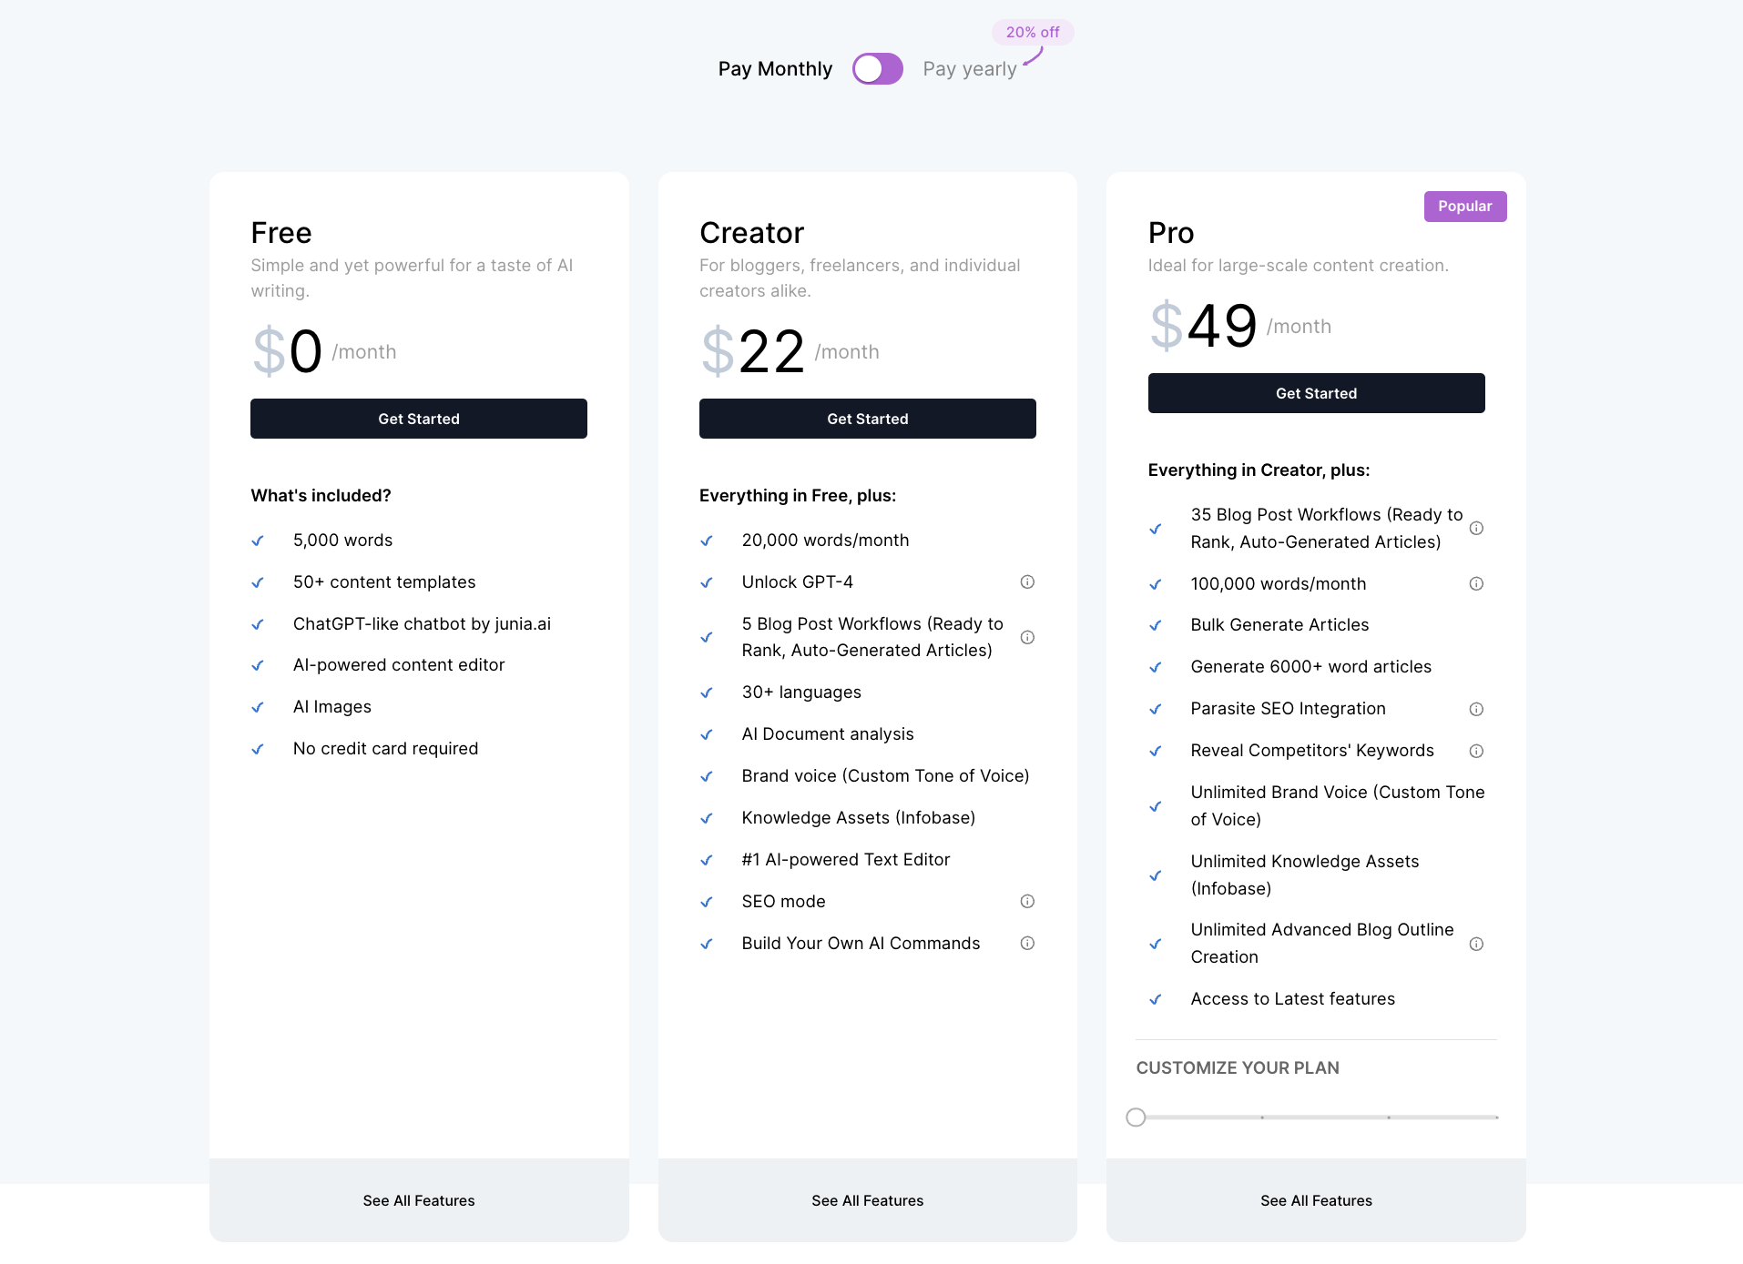Click info icon for Build Your Own AI Commands
This screenshot has width=1743, height=1264.
point(1027,944)
